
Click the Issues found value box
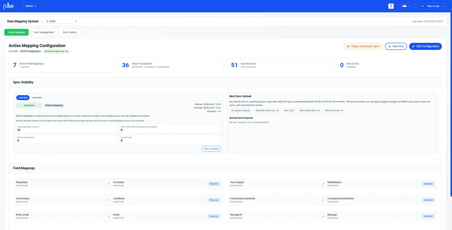(170, 139)
